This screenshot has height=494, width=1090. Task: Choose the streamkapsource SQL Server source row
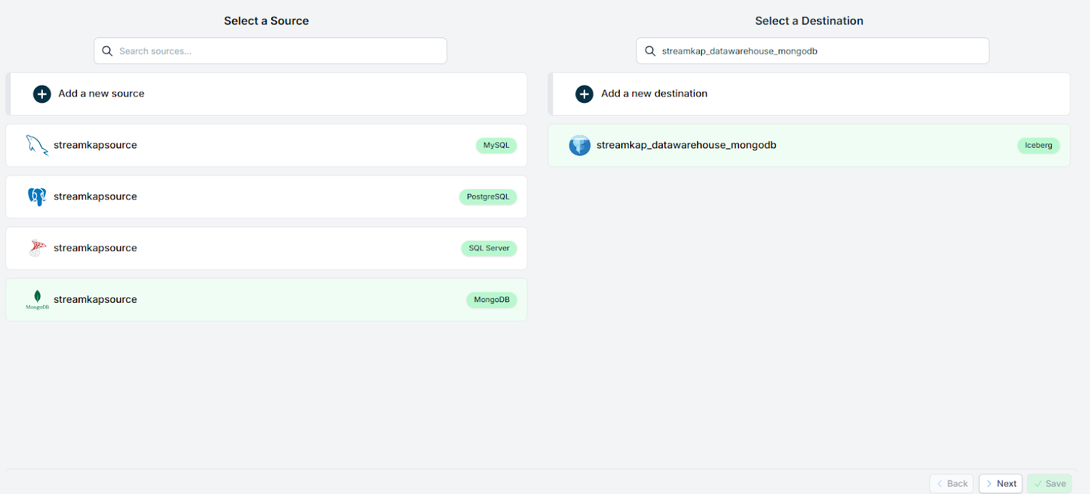pos(266,248)
